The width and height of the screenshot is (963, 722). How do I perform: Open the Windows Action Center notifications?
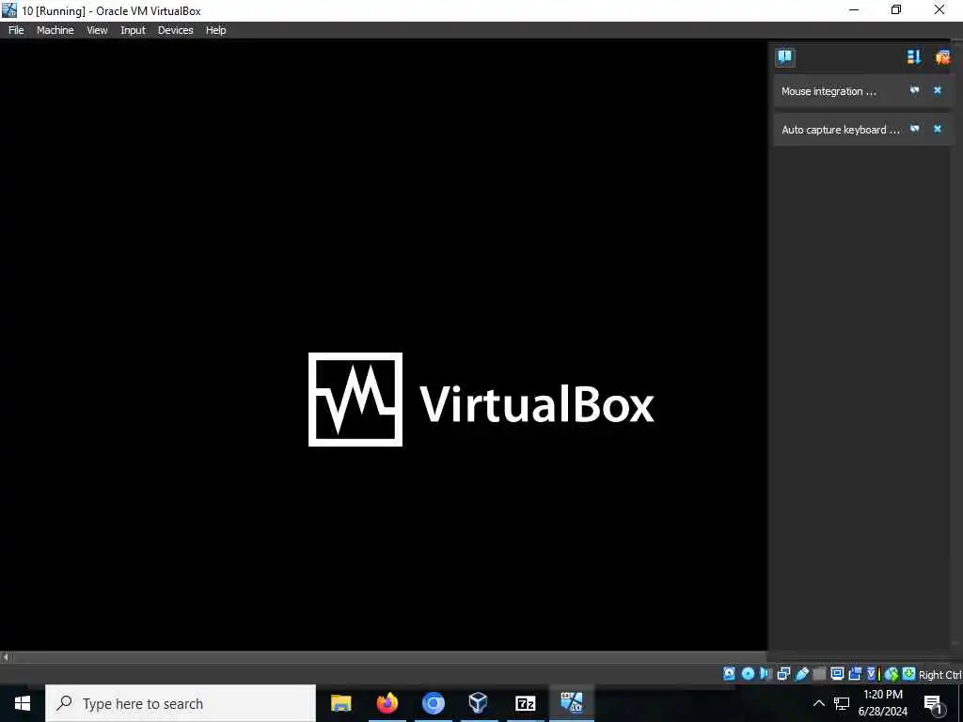coord(933,704)
